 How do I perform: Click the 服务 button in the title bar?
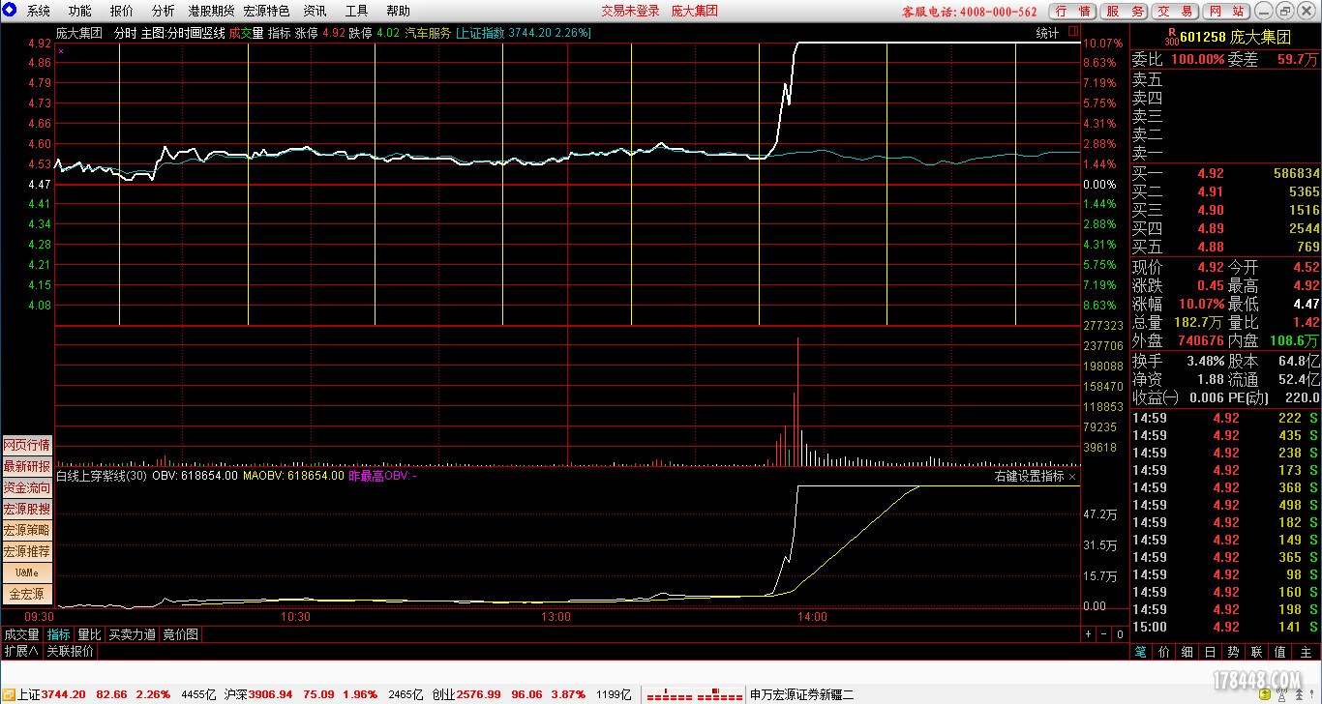pyautogui.click(x=1124, y=12)
